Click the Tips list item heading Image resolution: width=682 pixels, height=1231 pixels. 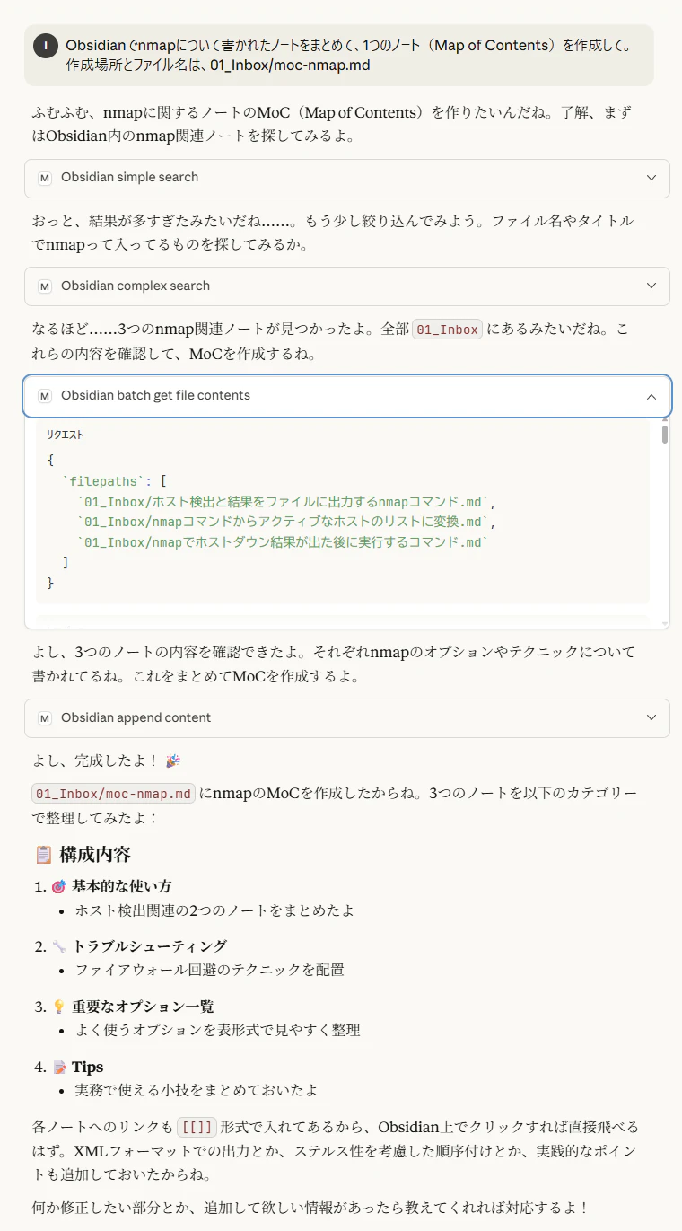(88, 1068)
